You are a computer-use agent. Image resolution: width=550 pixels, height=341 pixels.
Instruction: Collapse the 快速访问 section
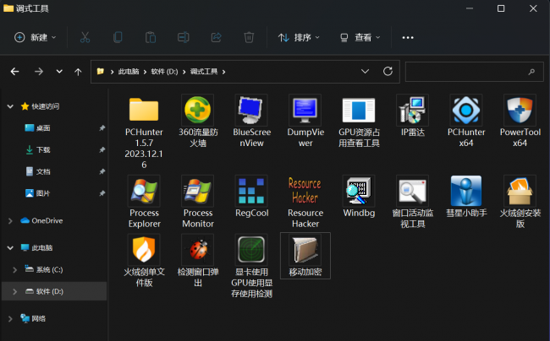click(x=10, y=106)
